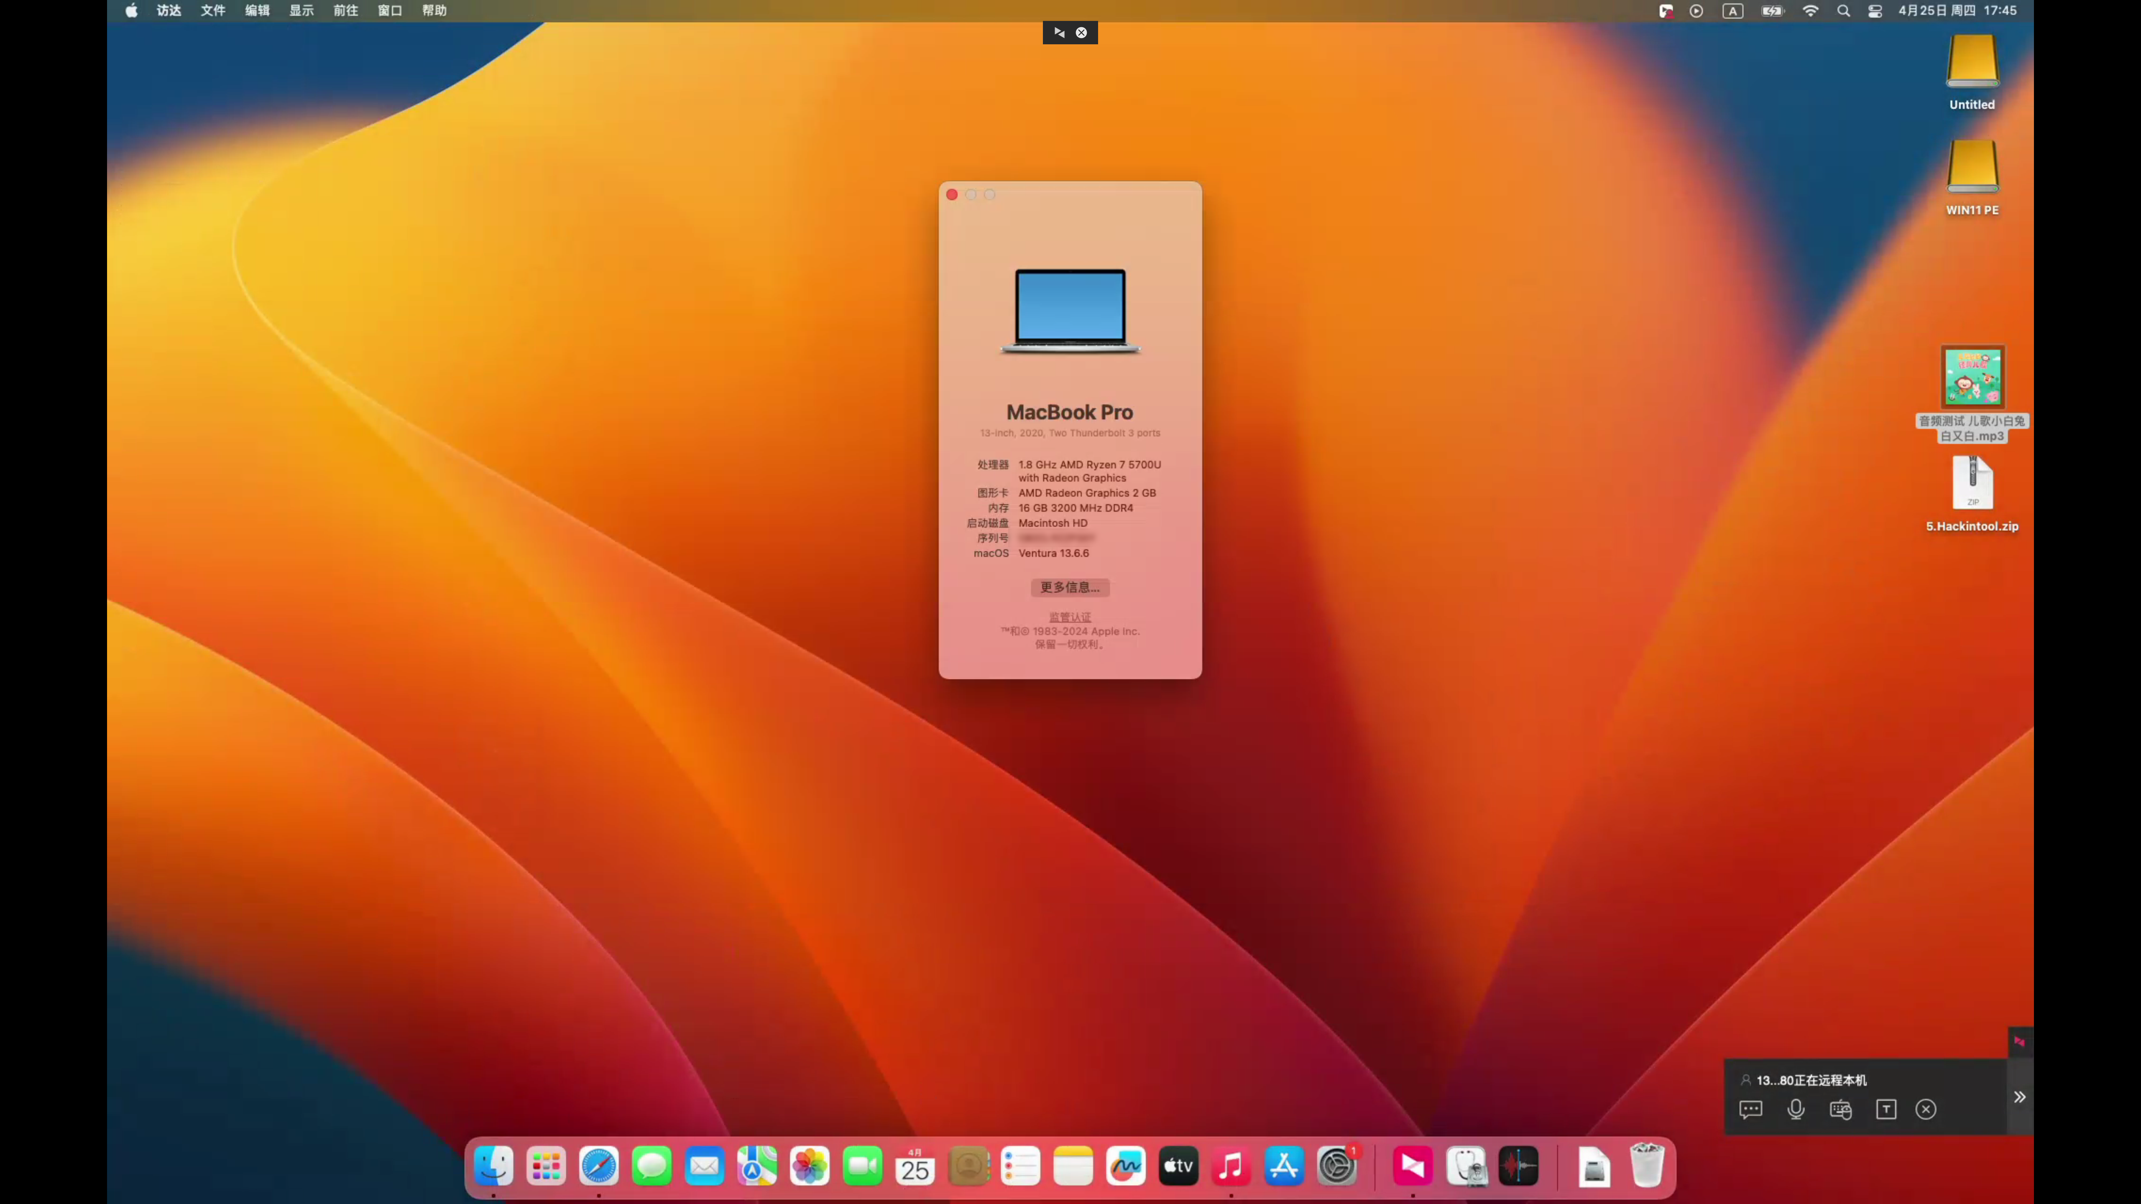This screenshot has width=2141, height=1204.
Task: Click the battery charging status icon
Action: coord(1773,11)
